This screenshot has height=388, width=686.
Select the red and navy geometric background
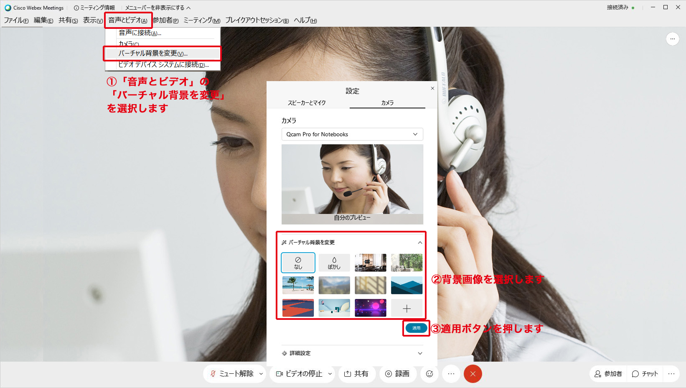[298, 308]
